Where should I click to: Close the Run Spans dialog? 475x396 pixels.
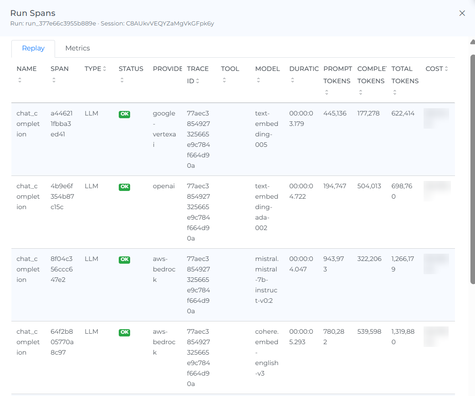pos(462,13)
